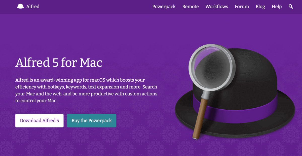The image size is (302, 156).
Task: Open the Help section
Action: [x=277, y=7]
